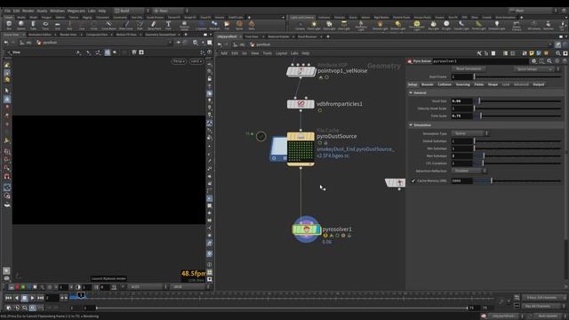The width and height of the screenshot is (569, 320).
Task: Click the Voxel Size input field
Action: point(462,101)
